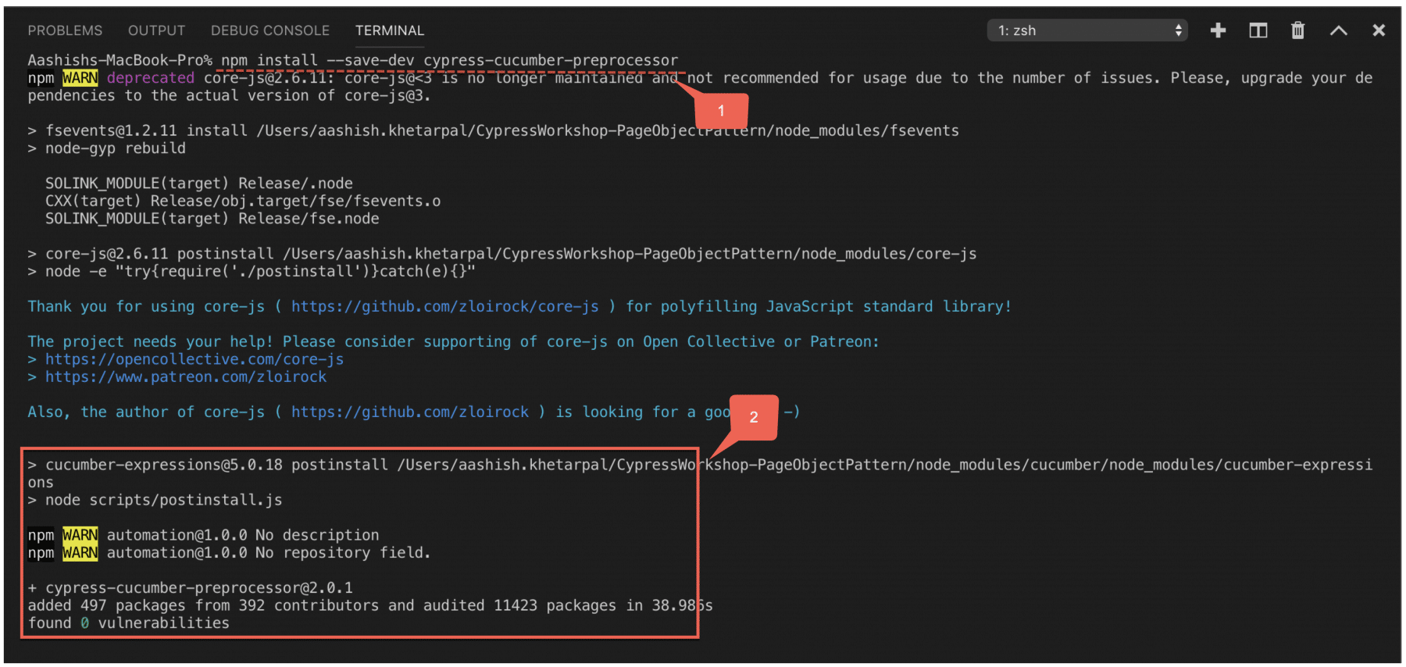Switch to the OUTPUT tab
The width and height of the screenshot is (1406, 667).
[x=156, y=30]
